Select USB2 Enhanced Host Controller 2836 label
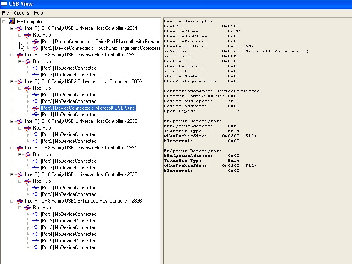 pos(83,201)
